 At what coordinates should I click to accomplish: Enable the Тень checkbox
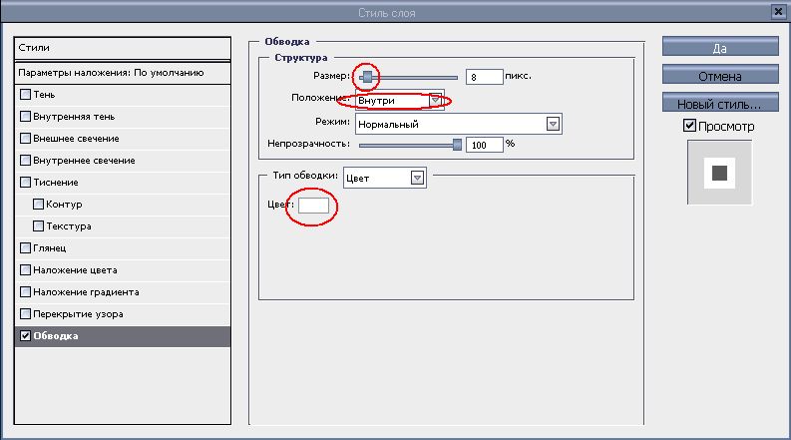(25, 95)
